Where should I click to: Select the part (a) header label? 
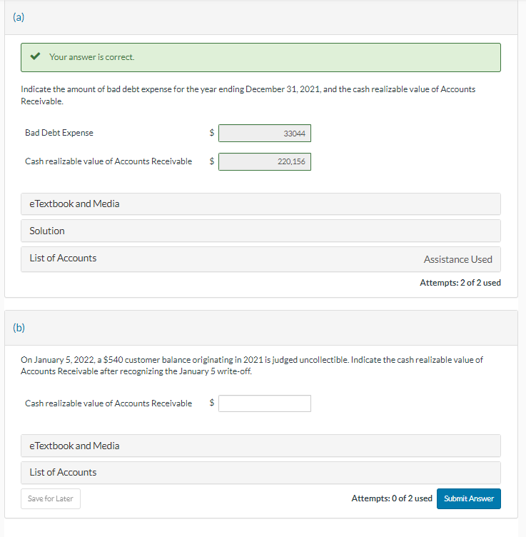pos(19,18)
